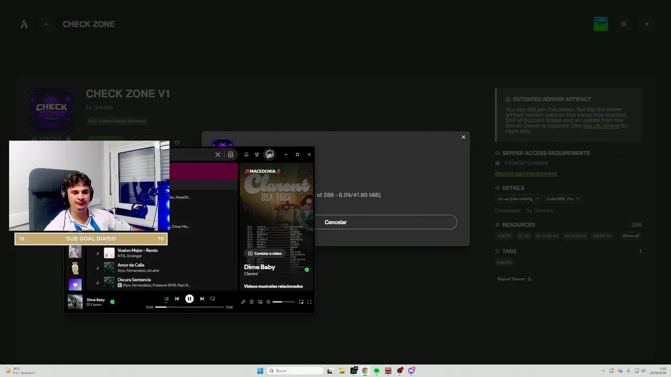Open discord.gg/checkzonerp link
The width and height of the screenshot is (671, 377).
(x=526, y=174)
